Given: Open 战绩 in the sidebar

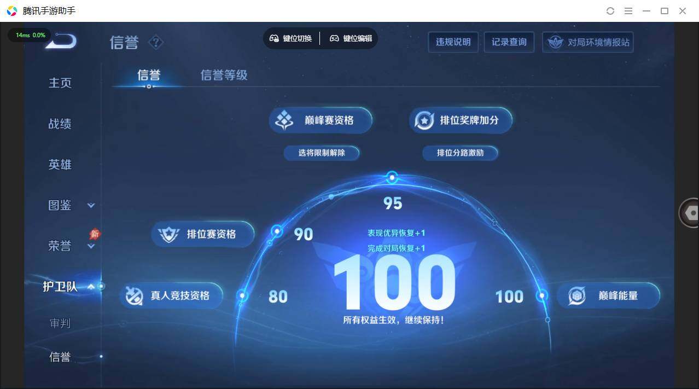Looking at the screenshot, I should tap(60, 124).
